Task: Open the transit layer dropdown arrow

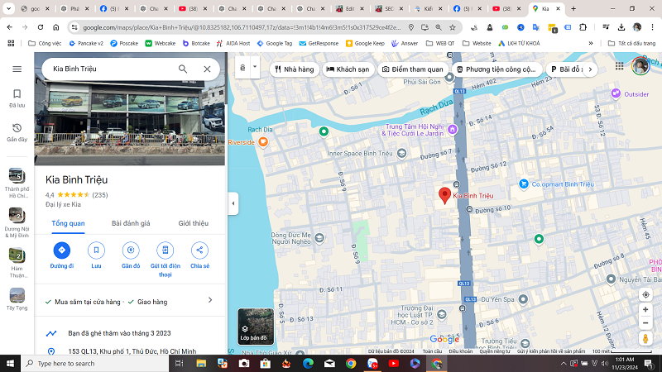Action: pos(255,67)
